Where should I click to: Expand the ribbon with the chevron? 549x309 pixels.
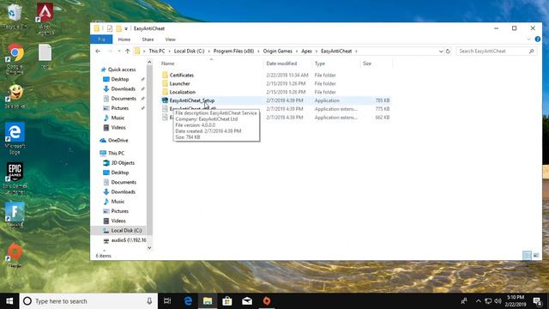[x=528, y=39]
